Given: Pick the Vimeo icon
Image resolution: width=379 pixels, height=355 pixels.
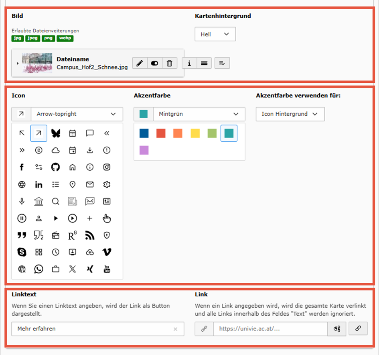Looking at the screenshot, I should coord(107,252).
